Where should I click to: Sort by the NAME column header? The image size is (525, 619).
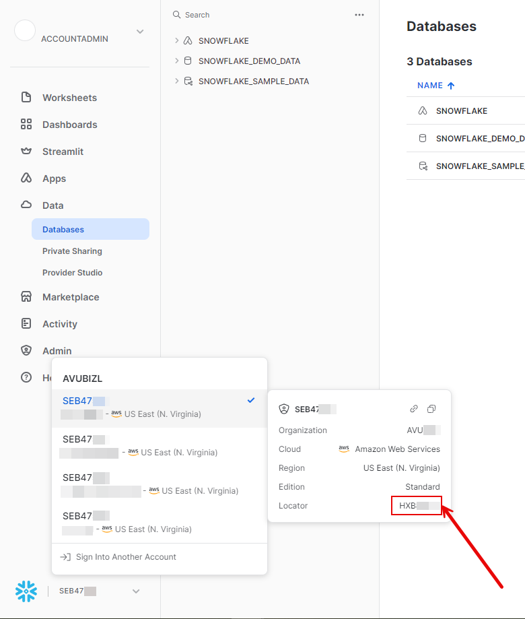pyautogui.click(x=430, y=86)
